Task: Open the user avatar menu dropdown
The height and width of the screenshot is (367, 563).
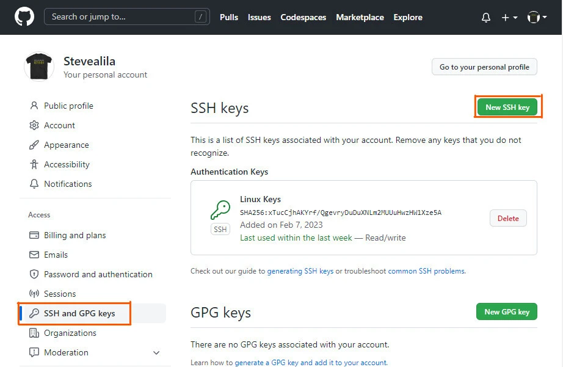Action: tap(537, 18)
